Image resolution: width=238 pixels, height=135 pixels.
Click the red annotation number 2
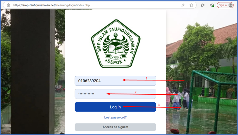coord(136,92)
